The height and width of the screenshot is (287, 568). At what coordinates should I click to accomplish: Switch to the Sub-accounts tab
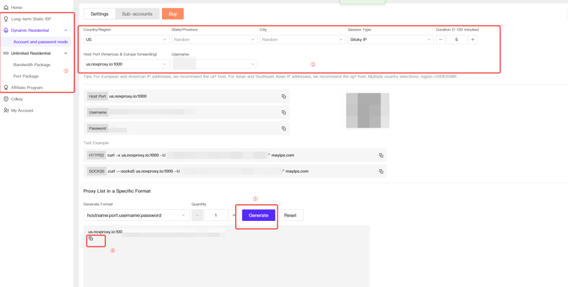pyautogui.click(x=138, y=13)
